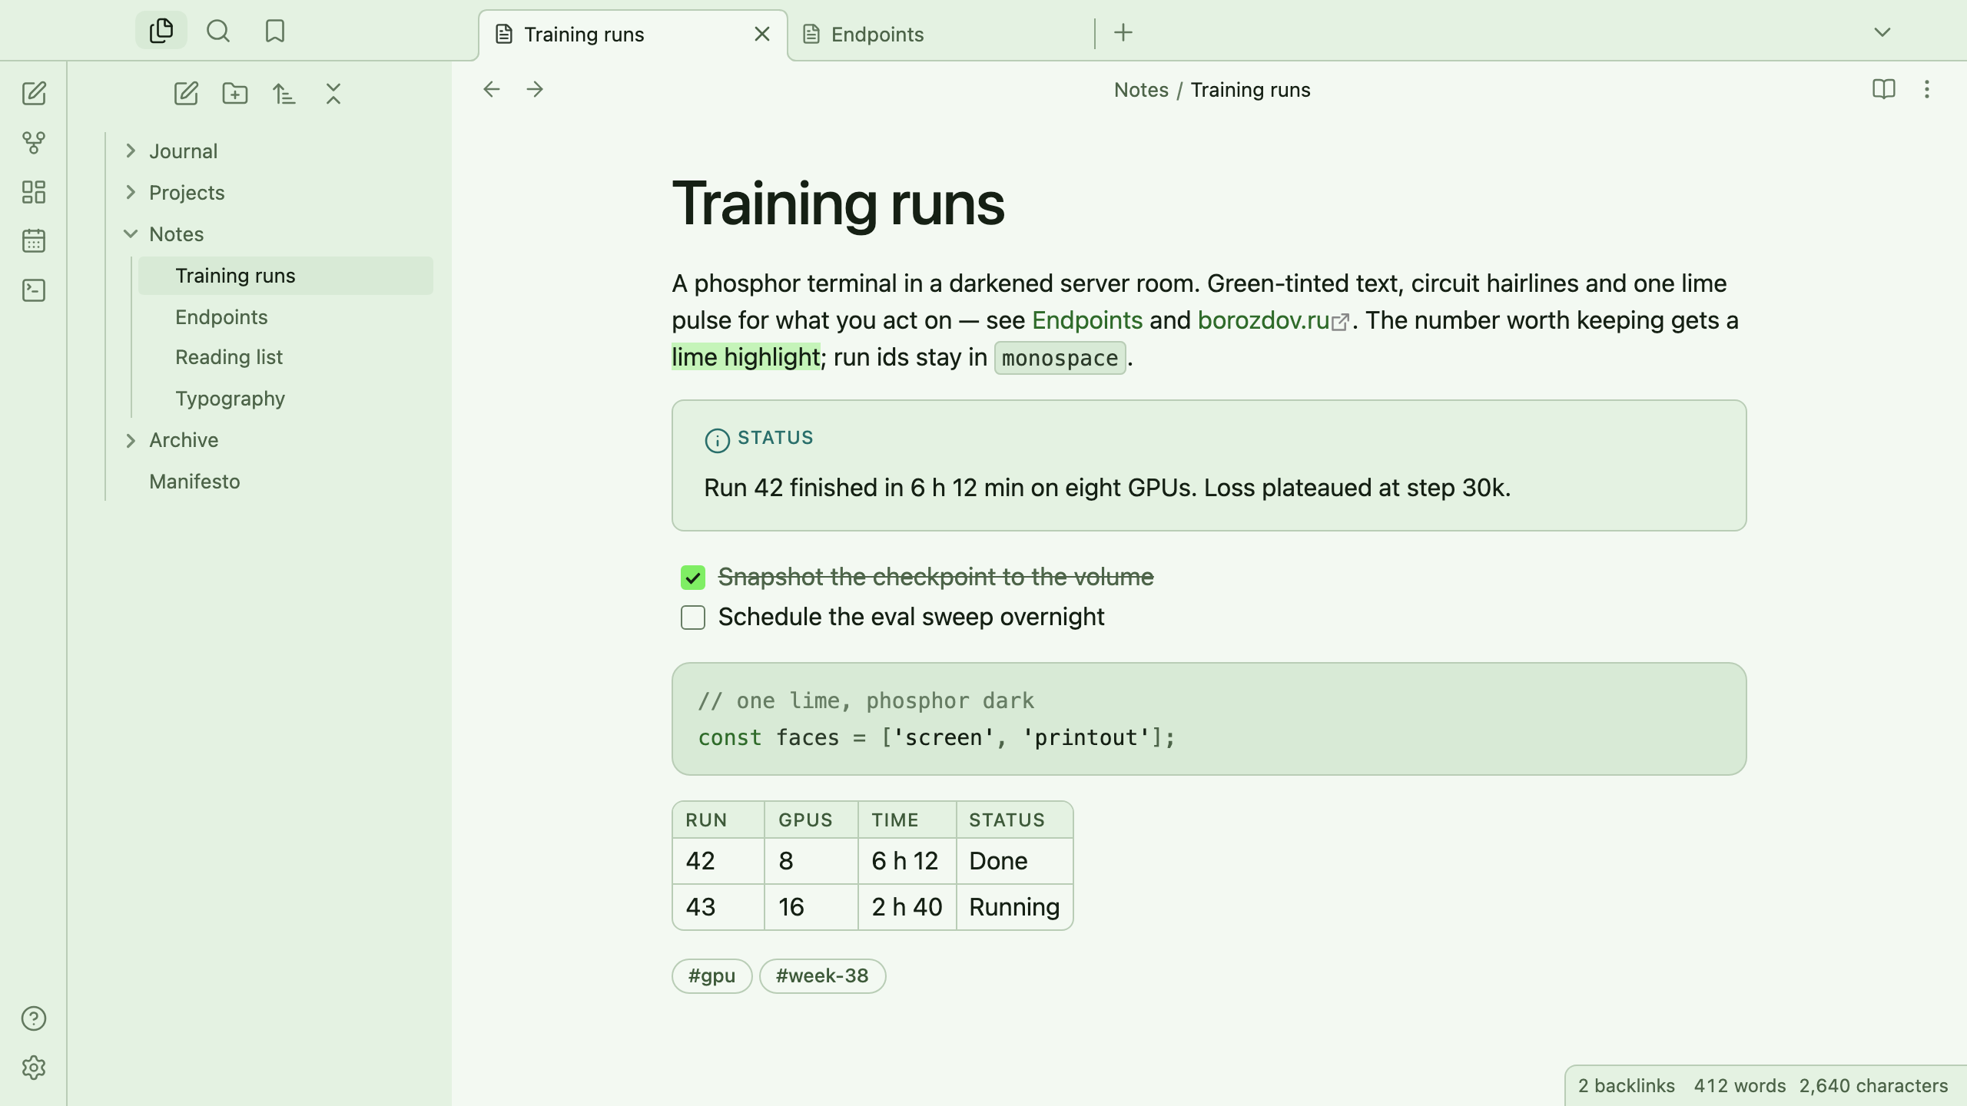Expand the Archive folder
Screen dimensions: 1967x1106
pyautogui.click(x=131, y=440)
